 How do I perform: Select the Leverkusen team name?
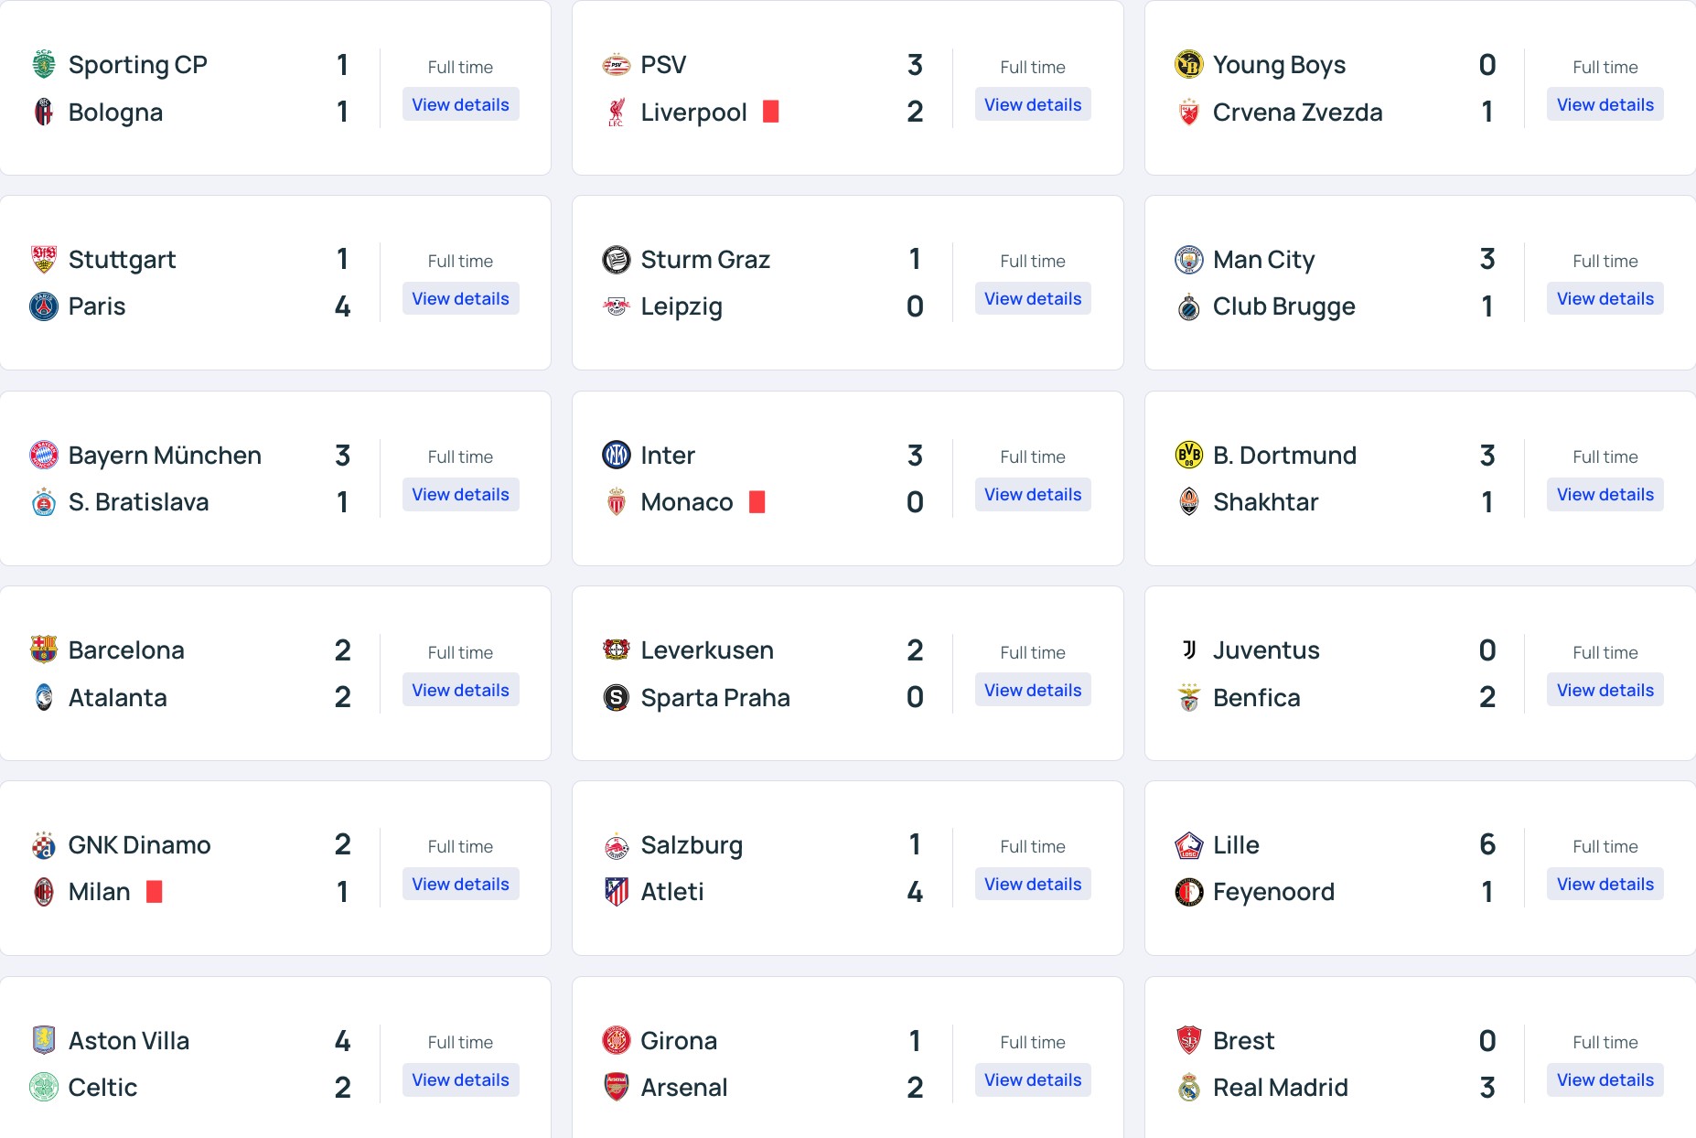[707, 650]
